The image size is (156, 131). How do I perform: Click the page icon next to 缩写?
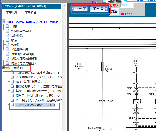pyautogui.click(x=8, y=40)
